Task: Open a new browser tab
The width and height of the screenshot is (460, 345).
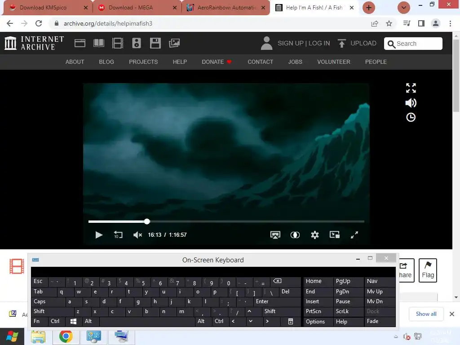Action: tap(369, 8)
